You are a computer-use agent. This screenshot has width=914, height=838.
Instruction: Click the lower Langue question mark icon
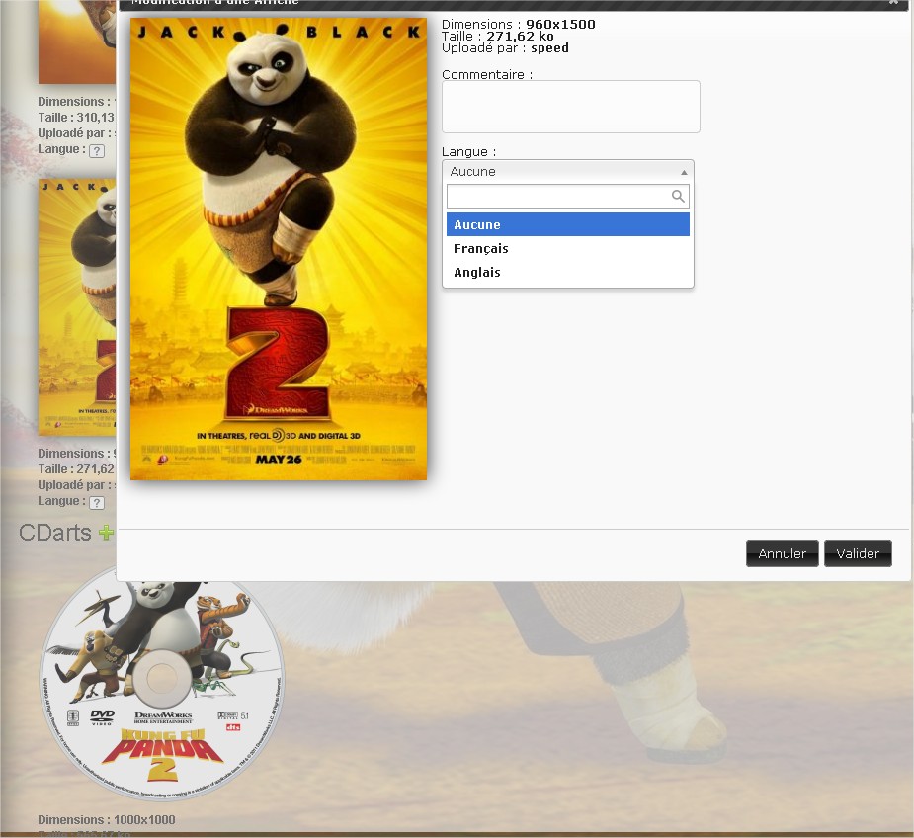pyautogui.click(x=96, y=503)
